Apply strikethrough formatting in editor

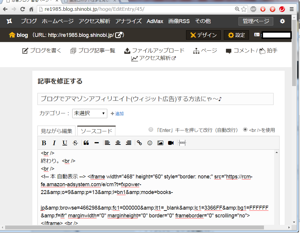point(75,143)
